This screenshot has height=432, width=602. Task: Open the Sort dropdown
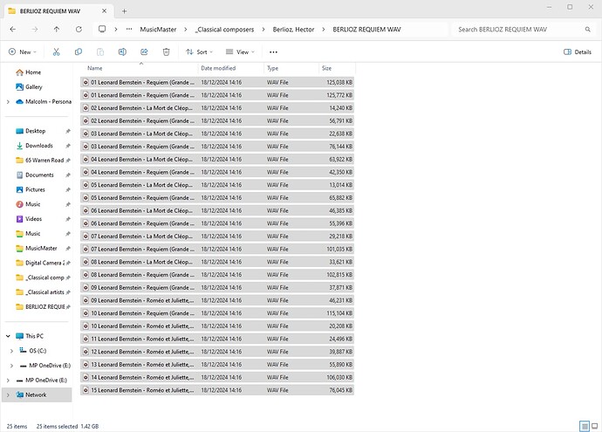[199, 51]
